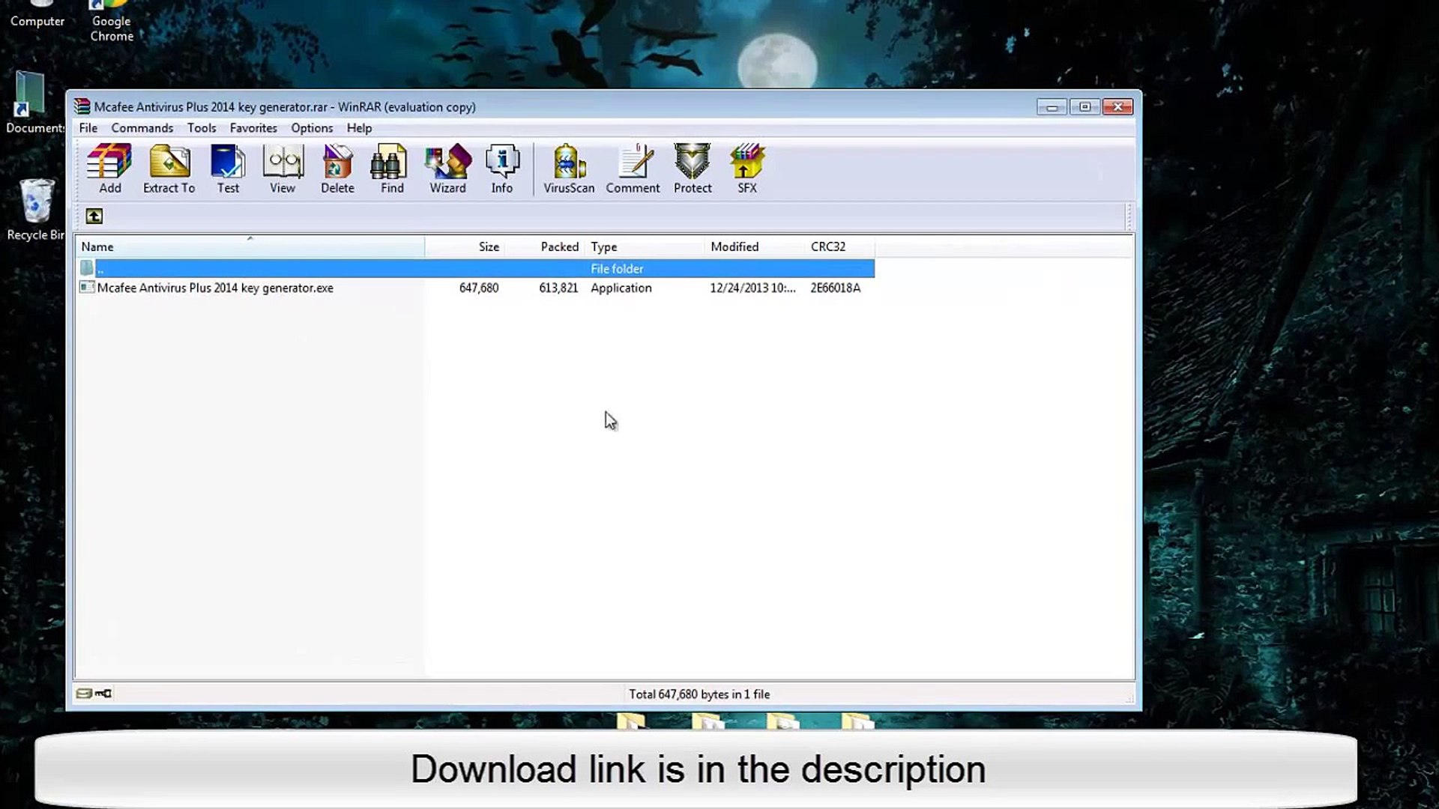Screen dimensions: 1439x809
Task: Start VirusScan on the archive
Action: click(x=569, y=169)
